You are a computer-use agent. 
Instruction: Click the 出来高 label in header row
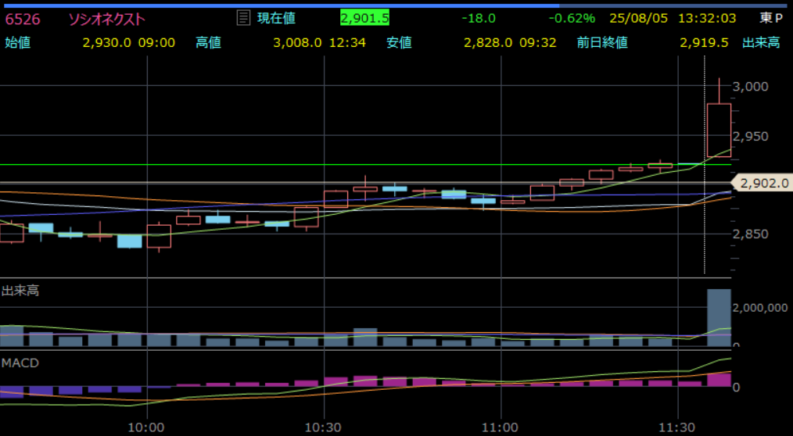[761, 42]
